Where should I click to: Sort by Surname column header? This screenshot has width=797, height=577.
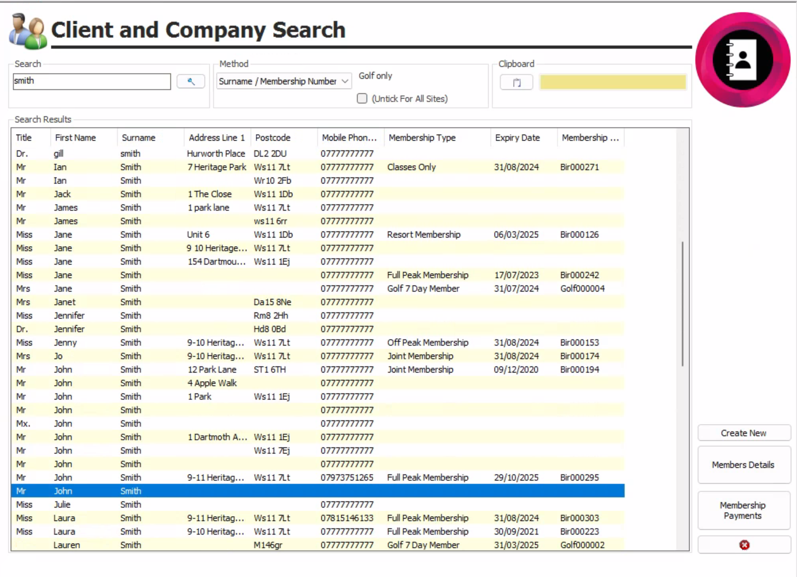(x=150, y=138)
